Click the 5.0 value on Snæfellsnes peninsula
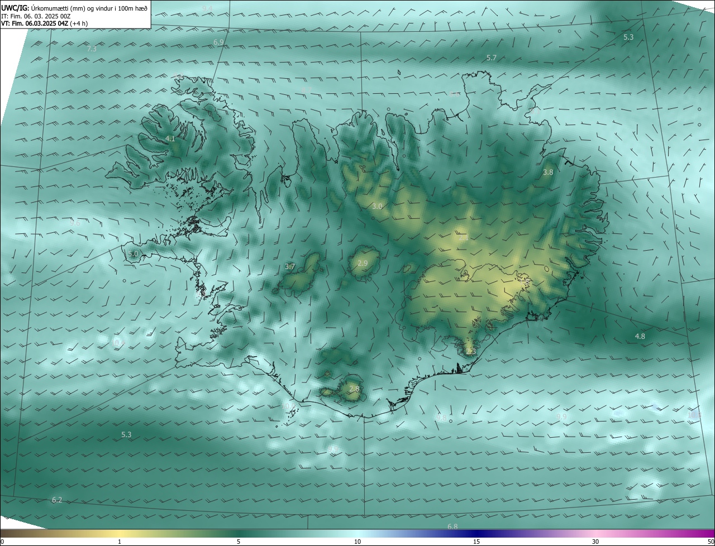This screenshot has width=715, height=546. 132,254
